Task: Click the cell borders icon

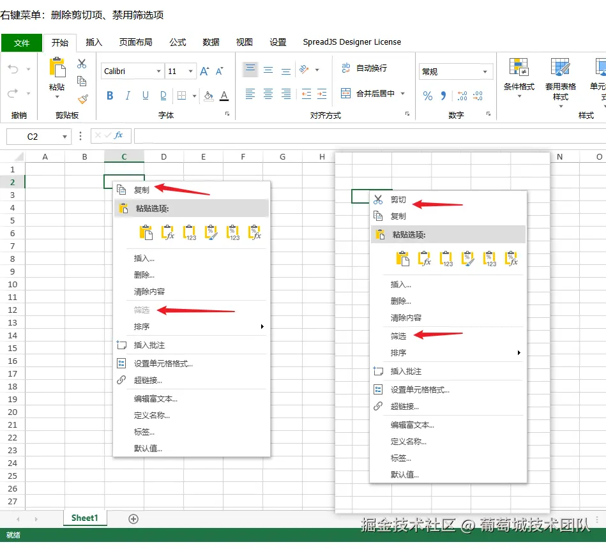Action: (181, 95)
